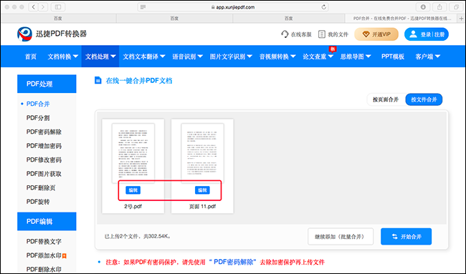Switch to the first 百度 tab
466x274 pixels.
click(x=58, y=19)
